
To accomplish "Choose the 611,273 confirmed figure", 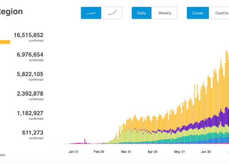I will tap(33, 133).
